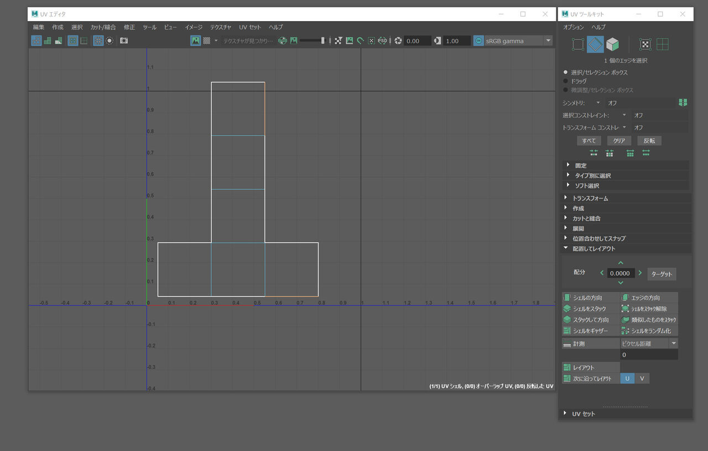Open the オプション menu in UV Toolkit
This screenshot has width=708, height=451.
(x=574, y=27)
